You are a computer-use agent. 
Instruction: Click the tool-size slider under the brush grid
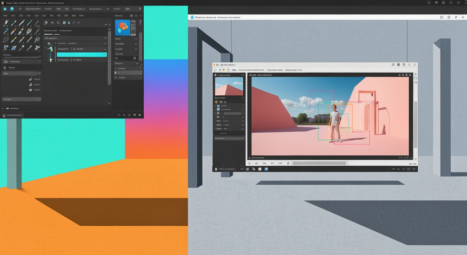pyautogui.click(x=21, y=57)
